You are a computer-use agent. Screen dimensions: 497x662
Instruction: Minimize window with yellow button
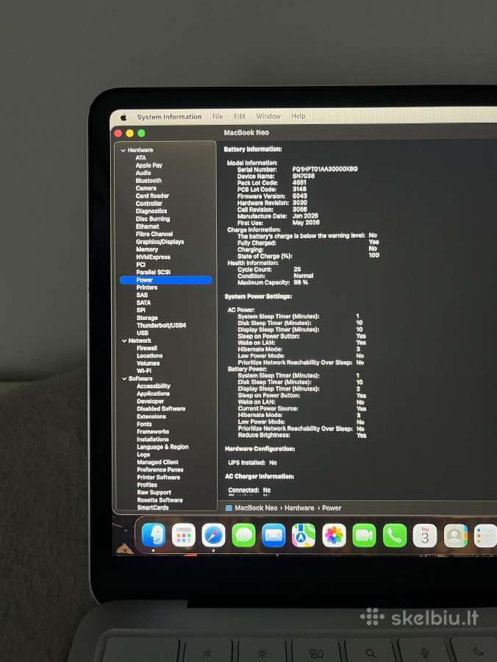(129, 133)
